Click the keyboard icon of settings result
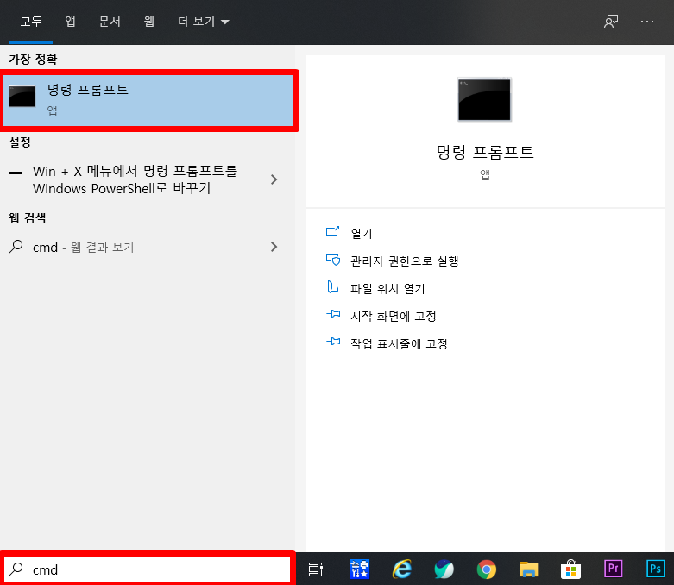The height and width of the screenshot is (585, 674). point(16,171)
